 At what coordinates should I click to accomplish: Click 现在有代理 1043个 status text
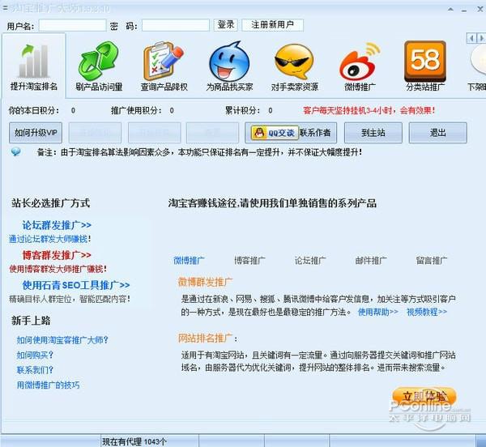pyautogui.click(x=134, y=441)
